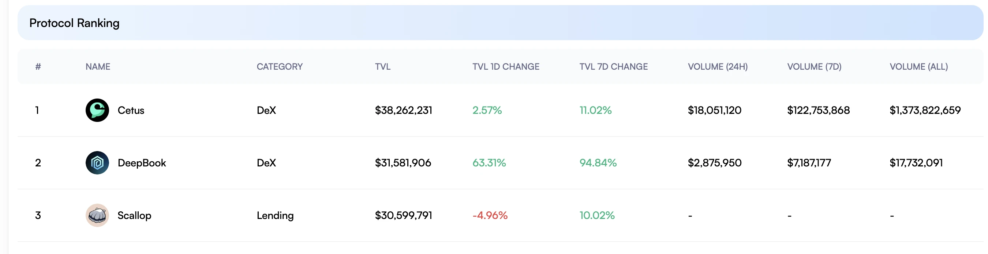Image resolution: width=988 pixels, height=254 pixels.
Task: Click the DeepBook protocol logo icon
Action: pyautogui.click(x=97, y=162)
